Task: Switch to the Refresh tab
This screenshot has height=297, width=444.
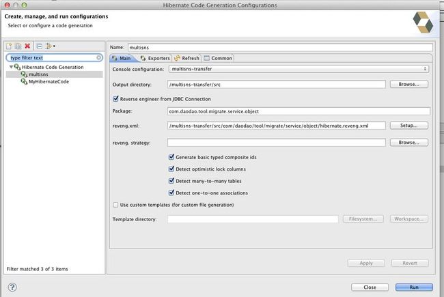Action: tap(187, 58)
